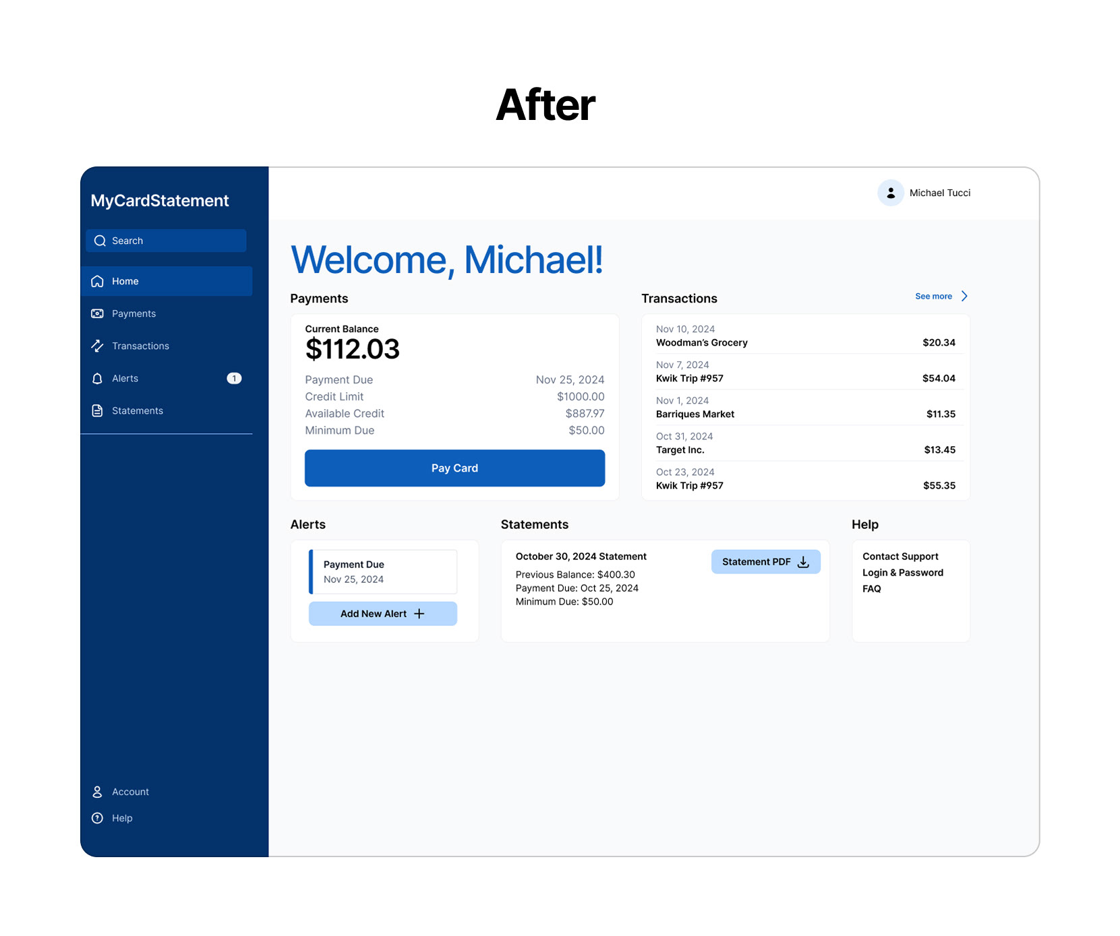Click into the Search field
The image size is (1120, 936).
point(166,241)
